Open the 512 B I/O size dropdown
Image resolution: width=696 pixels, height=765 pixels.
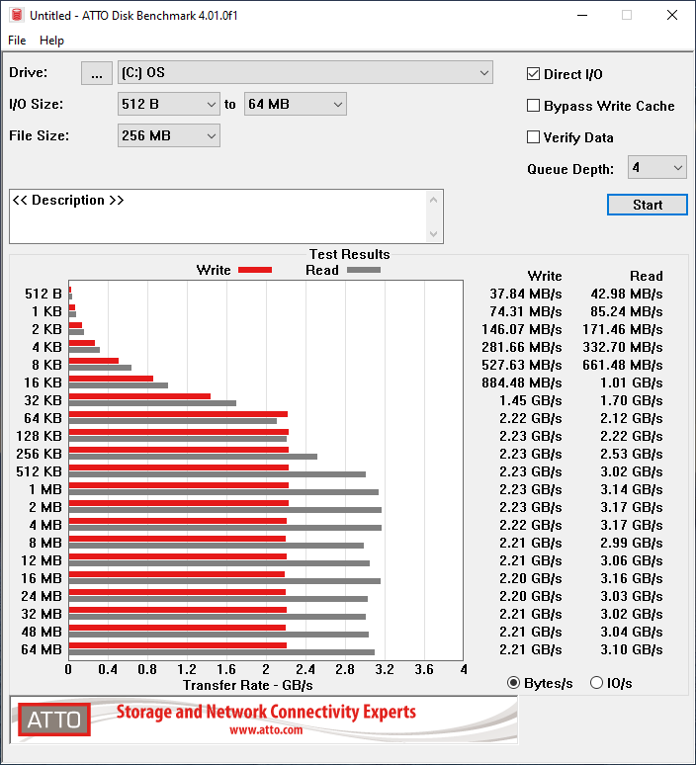pos(169,104)
